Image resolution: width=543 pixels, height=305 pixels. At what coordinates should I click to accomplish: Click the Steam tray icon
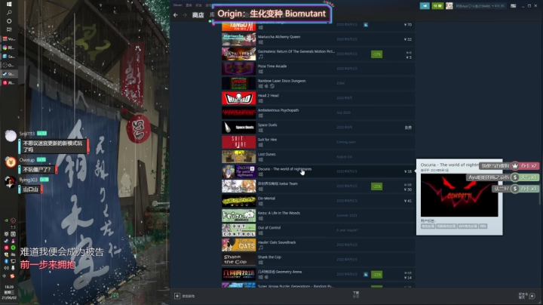click(6, 241)
